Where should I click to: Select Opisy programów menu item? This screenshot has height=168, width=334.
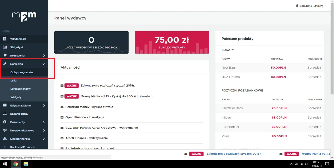pos(22,72)
